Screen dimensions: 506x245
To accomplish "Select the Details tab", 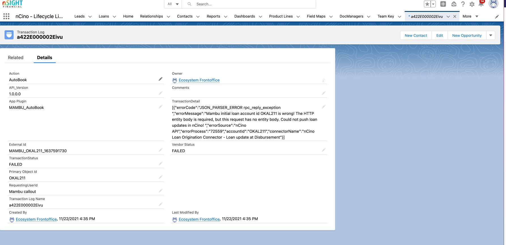I will pos(45,57).
